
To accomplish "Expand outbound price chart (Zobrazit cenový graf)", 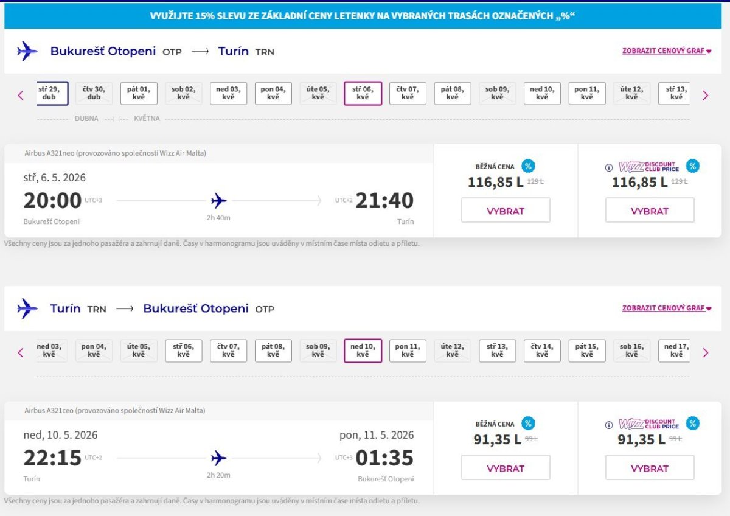I will (x=666, y=51).
